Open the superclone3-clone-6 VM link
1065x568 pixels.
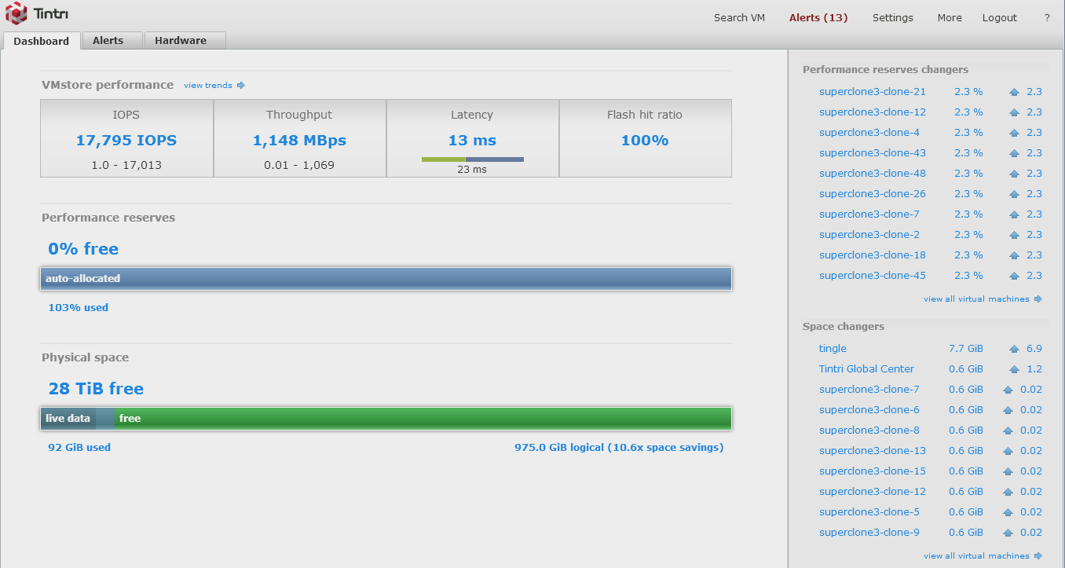pyautogui.click(x=869, y=410)
